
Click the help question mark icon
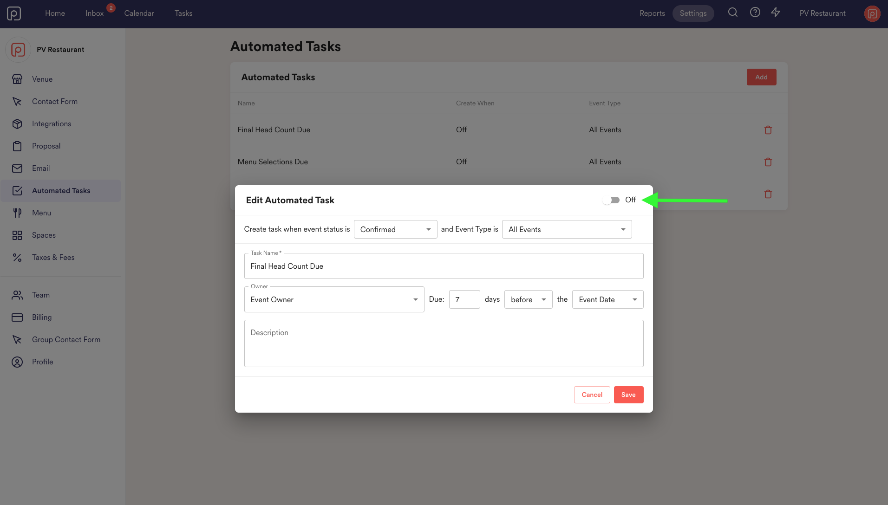[x=755, y=13]
